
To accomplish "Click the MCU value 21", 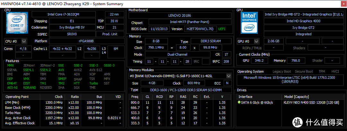I will [114, 28].
